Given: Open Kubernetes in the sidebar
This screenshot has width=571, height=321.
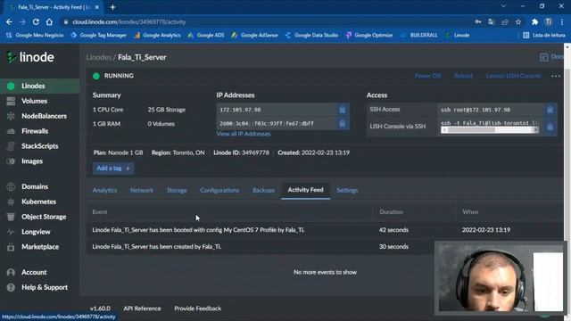Looking at the screenshot, I should tap(39, 202).
